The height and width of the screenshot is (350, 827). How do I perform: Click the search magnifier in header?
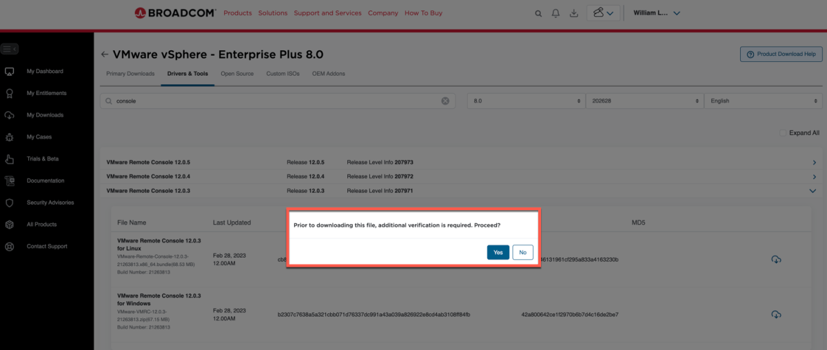(538, 13)
